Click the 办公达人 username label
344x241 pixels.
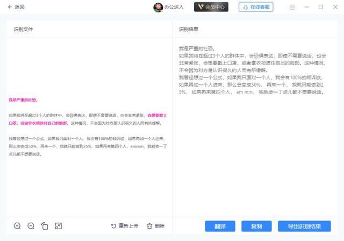[x=174, y=7]
